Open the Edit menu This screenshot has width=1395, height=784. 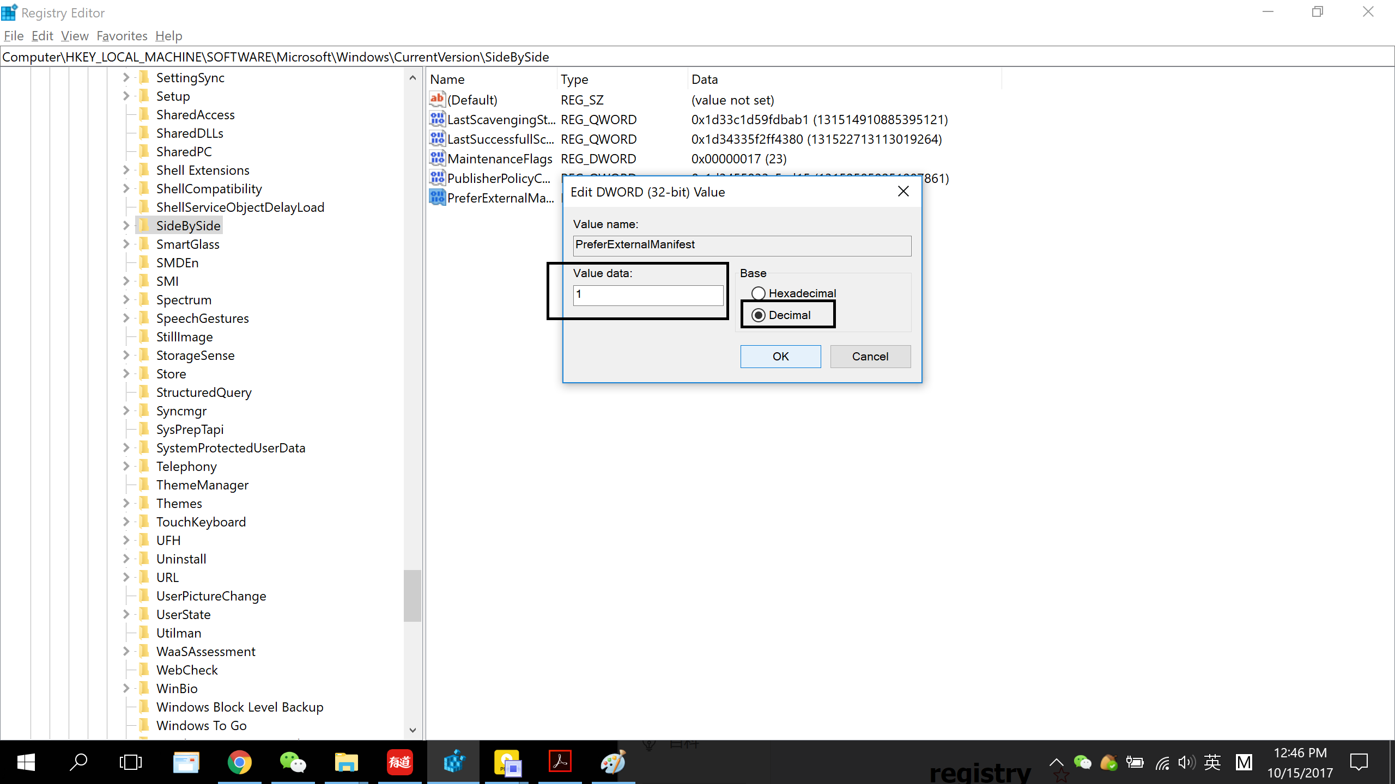42,36
